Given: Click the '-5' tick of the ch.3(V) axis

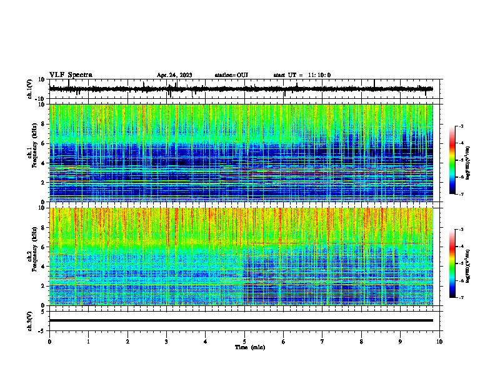Looking at the screenshot, I should pyautogui.click(x=42, y=331).
